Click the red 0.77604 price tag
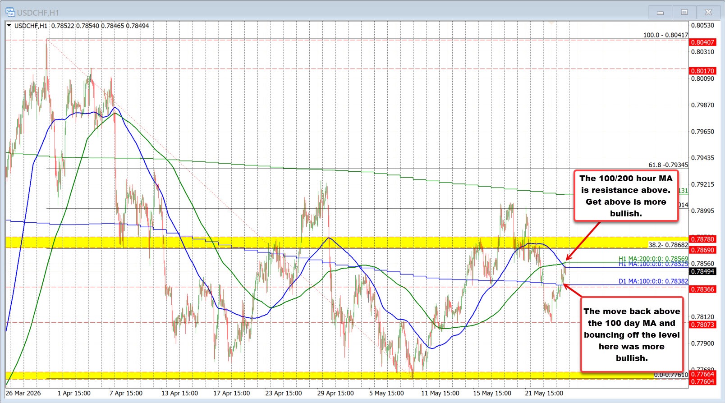 (x=703, y=381)
